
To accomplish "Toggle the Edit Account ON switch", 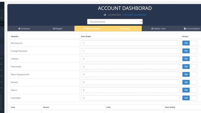I will point(190,43).
